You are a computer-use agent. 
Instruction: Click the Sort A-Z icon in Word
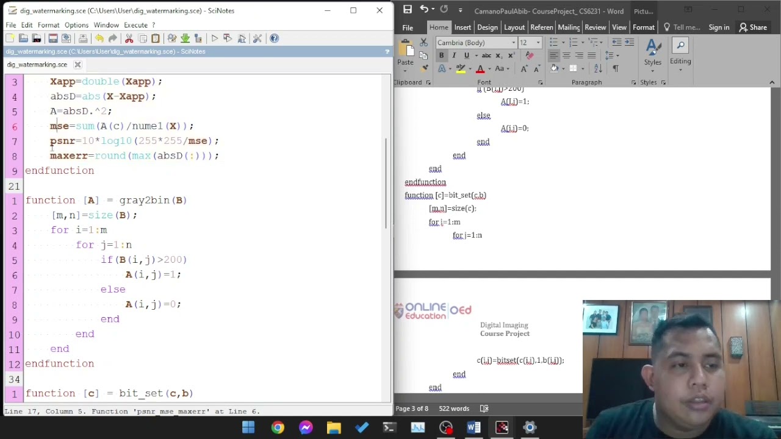[598, 68]
